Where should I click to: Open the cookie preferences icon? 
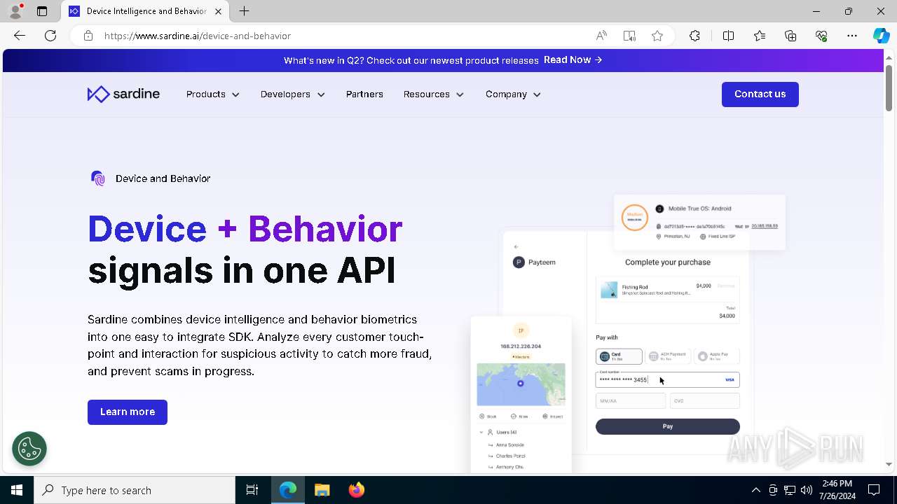pyautogui.click(x=29, y=449)
